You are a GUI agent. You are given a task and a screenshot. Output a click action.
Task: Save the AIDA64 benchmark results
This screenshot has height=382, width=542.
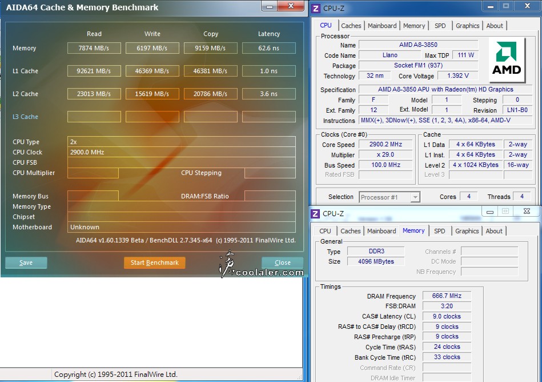point(26,262)
